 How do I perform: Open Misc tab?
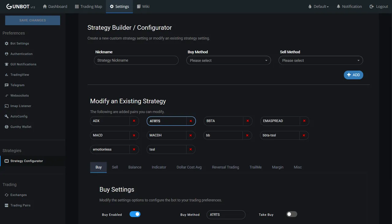[x=298, y=167]
